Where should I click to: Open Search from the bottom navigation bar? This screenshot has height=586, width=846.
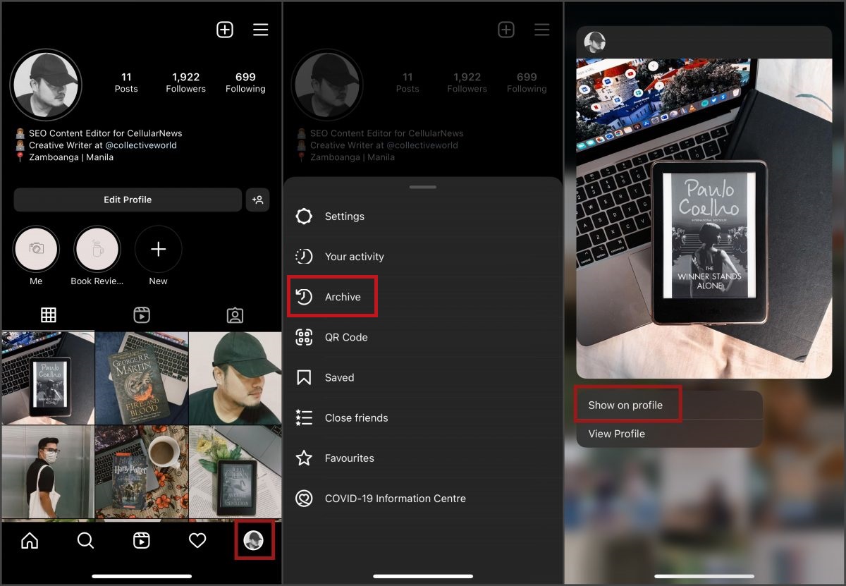coord(85,541)
